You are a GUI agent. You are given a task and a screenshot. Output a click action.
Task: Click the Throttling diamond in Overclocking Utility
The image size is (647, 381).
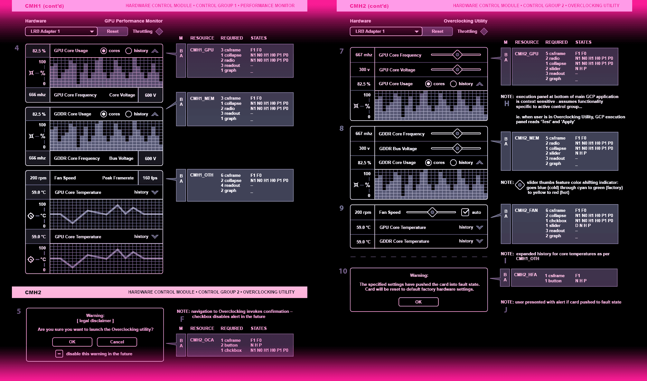484,32
